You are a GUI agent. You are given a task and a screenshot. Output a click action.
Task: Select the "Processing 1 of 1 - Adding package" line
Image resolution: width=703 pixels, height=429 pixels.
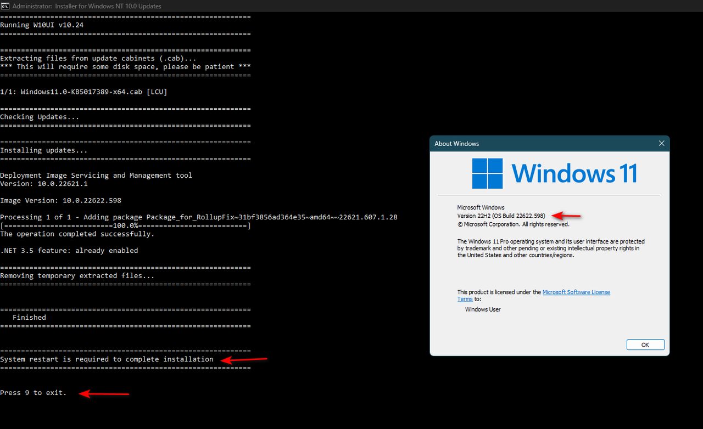pos(199,217)
